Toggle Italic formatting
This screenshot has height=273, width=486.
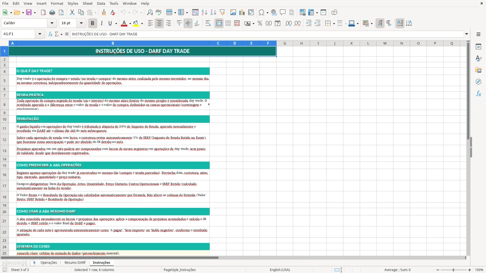pos(102,23)
